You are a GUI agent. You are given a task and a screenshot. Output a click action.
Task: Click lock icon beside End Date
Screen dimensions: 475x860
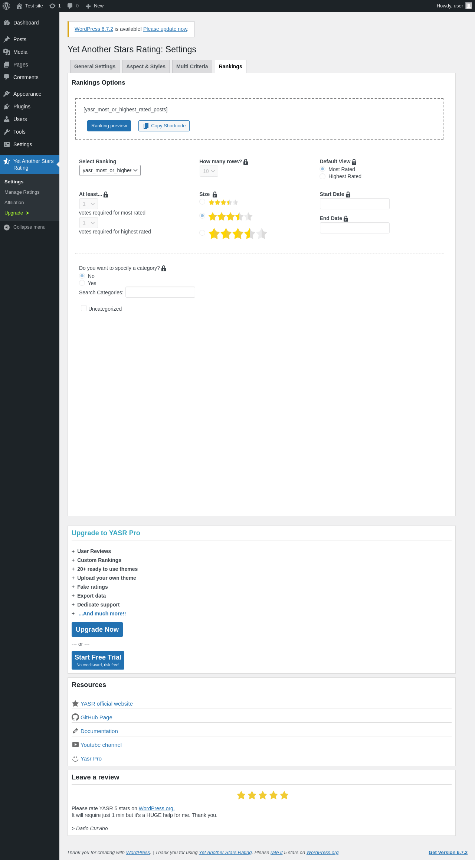point(346,219)
